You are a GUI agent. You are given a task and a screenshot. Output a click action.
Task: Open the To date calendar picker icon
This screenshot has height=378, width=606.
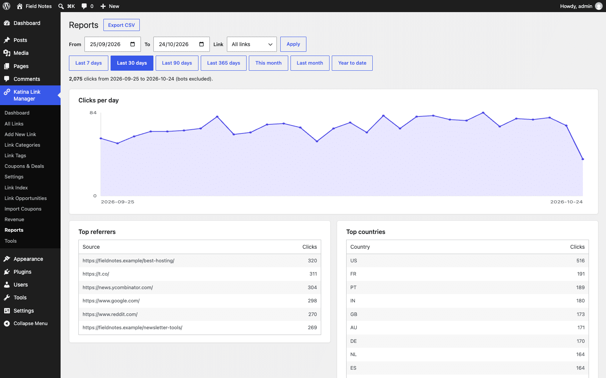[201, 44]
